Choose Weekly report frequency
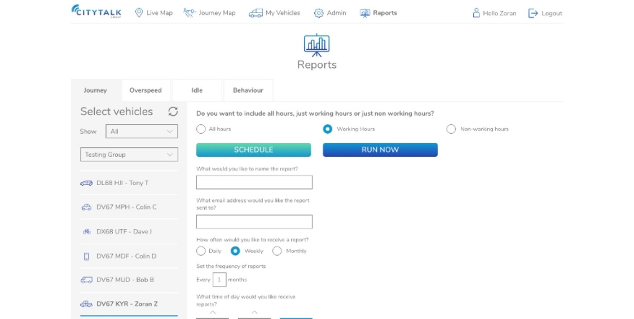The width and height of the screenshot is (634, 319). (235, 251)
